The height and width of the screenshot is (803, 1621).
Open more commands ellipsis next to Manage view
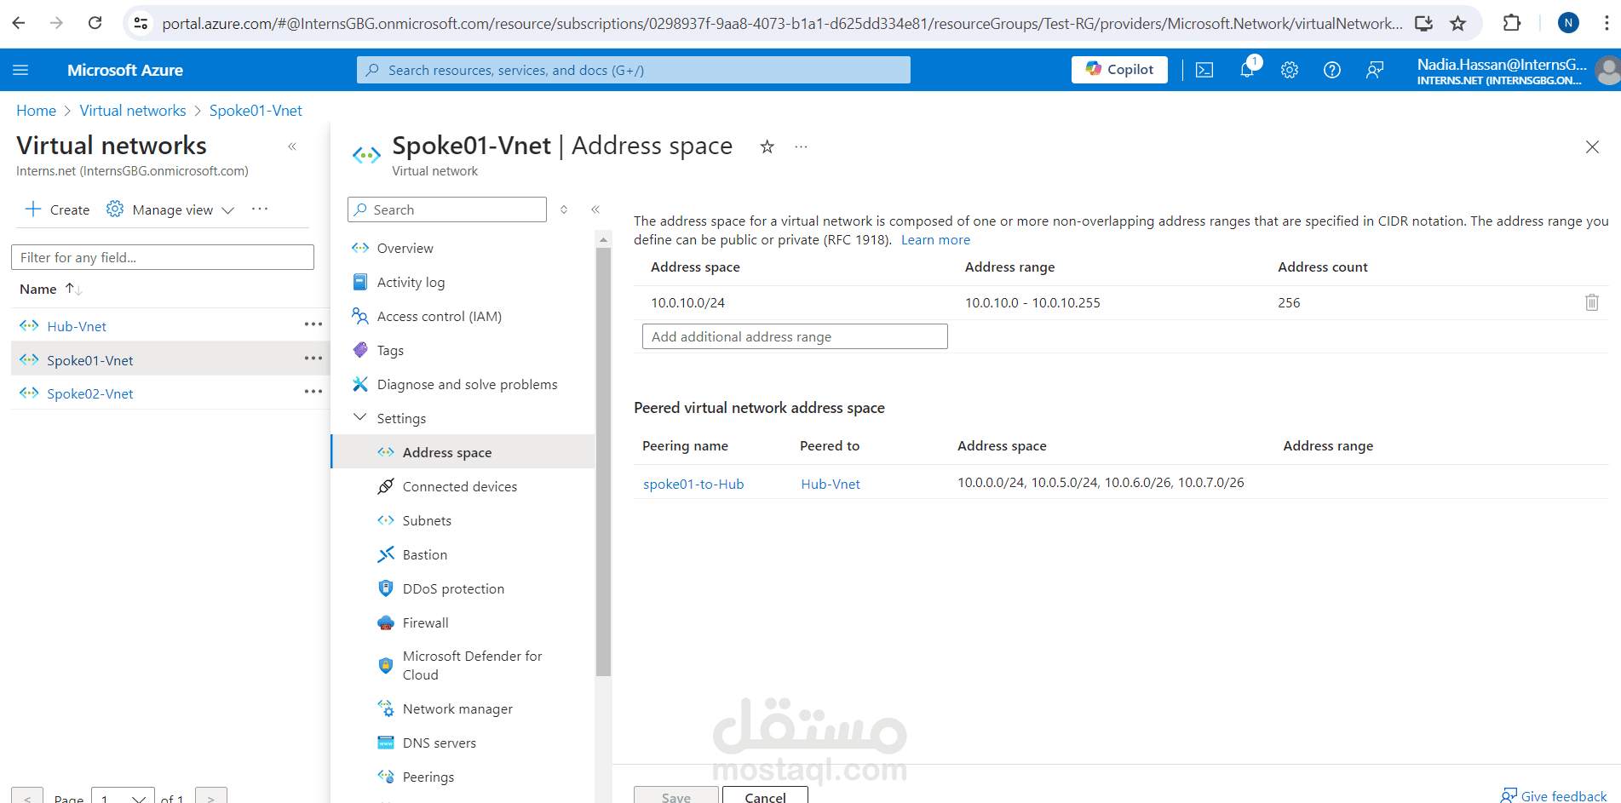(x=260, y=209)
